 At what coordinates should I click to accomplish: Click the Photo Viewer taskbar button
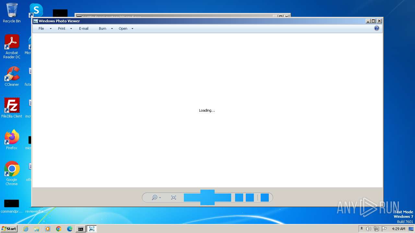(92, 229)
